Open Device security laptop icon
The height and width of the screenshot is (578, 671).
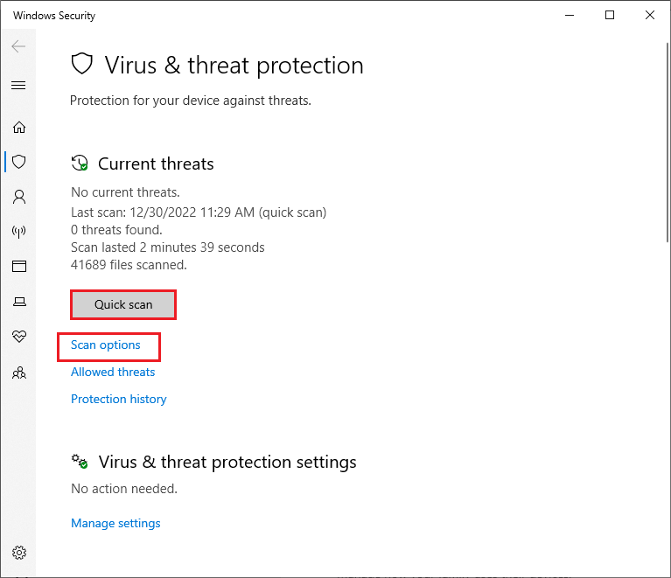click(x=19, y=302)
